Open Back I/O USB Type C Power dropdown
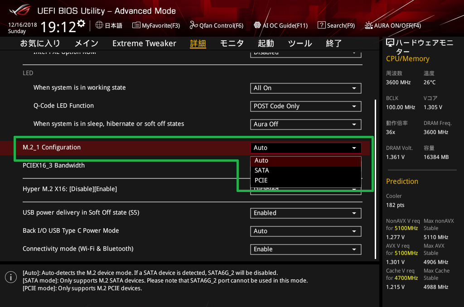 (x=306, y=231)
